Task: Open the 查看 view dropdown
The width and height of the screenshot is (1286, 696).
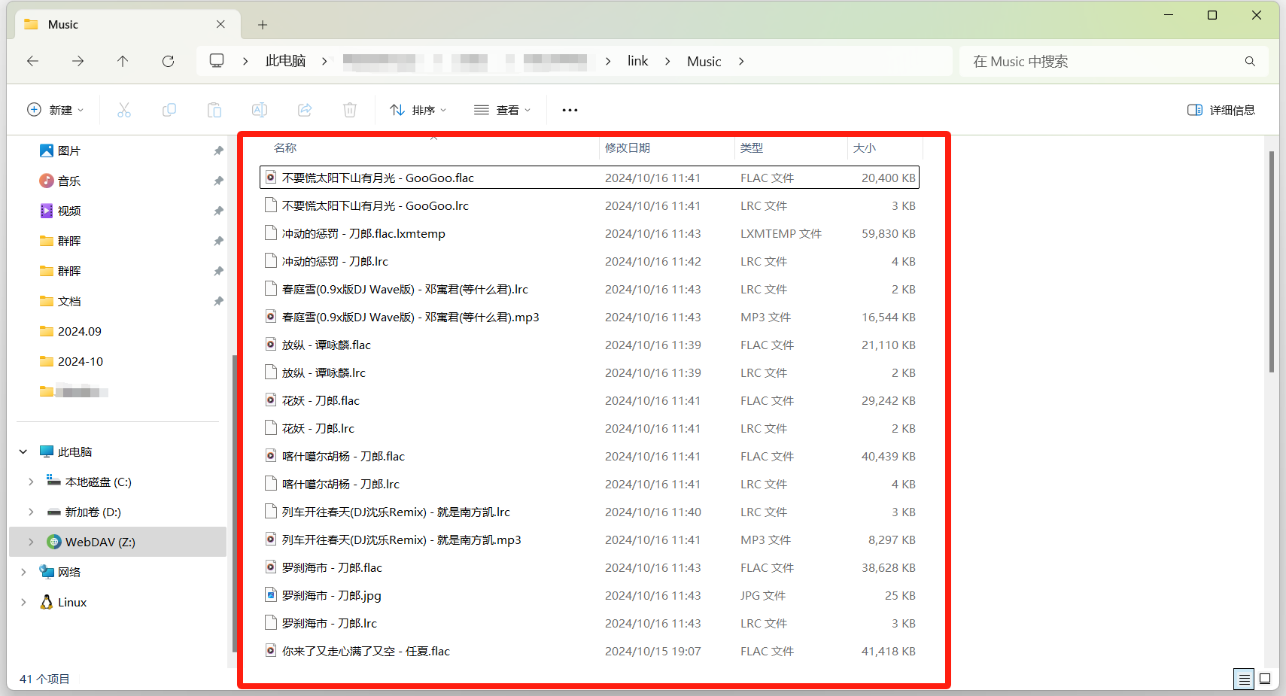Action: pos(503,110)
